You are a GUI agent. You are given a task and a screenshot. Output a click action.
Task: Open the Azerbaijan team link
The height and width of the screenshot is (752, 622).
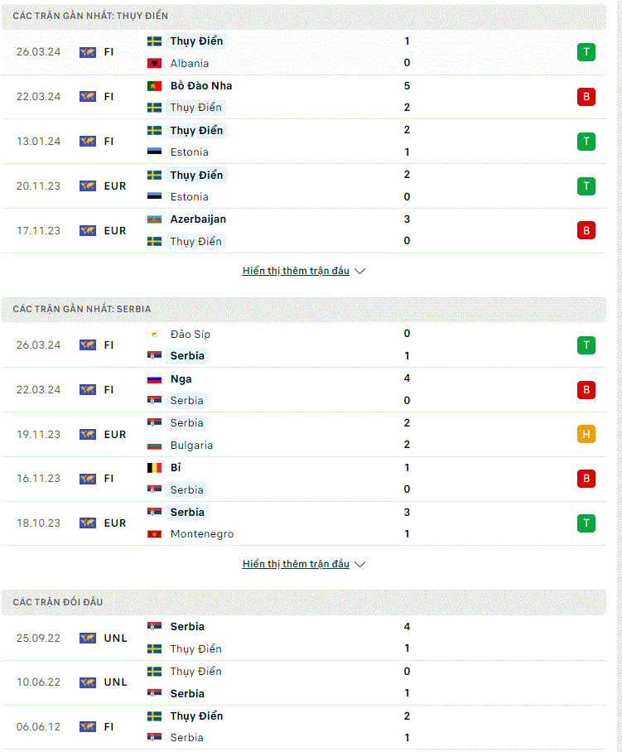[198, 219]
